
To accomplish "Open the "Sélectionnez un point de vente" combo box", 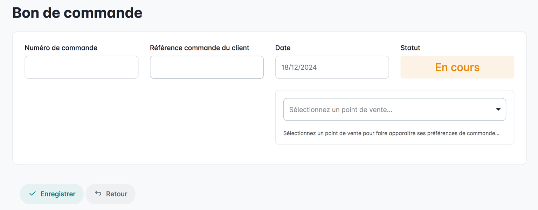I will click(394, 110).
